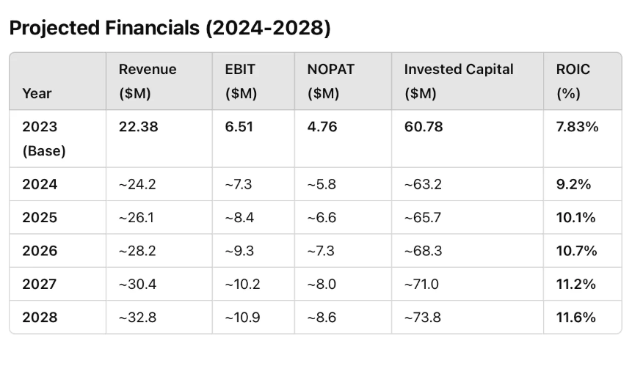Select the 2024 row label

pos(40,184)
